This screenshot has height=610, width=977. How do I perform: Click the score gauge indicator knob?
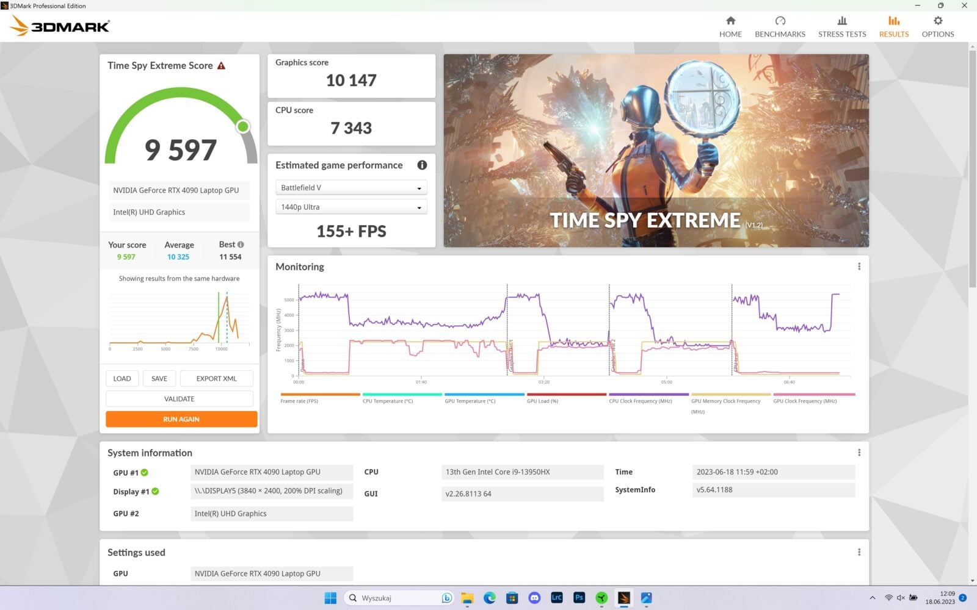243,126
